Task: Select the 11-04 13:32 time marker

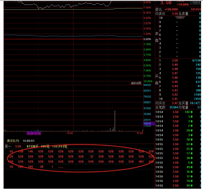Action: click(34, 133)
